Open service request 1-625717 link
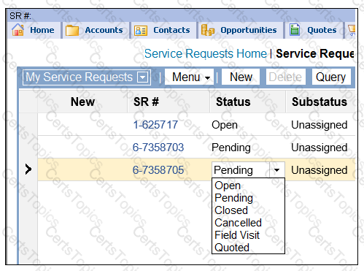 [155, 125]
